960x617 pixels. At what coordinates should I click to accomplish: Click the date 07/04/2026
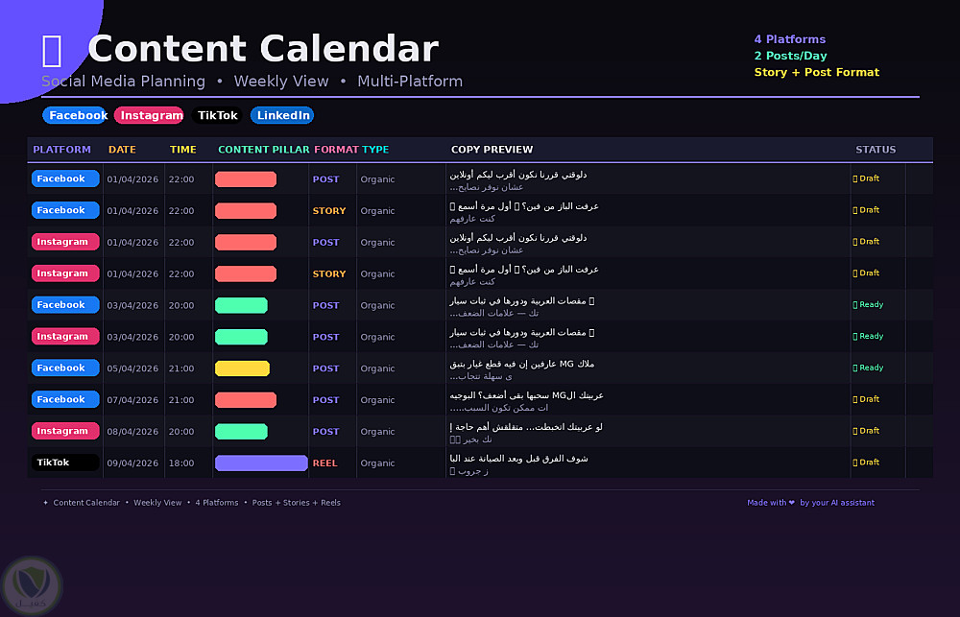(x=132, y=400)
